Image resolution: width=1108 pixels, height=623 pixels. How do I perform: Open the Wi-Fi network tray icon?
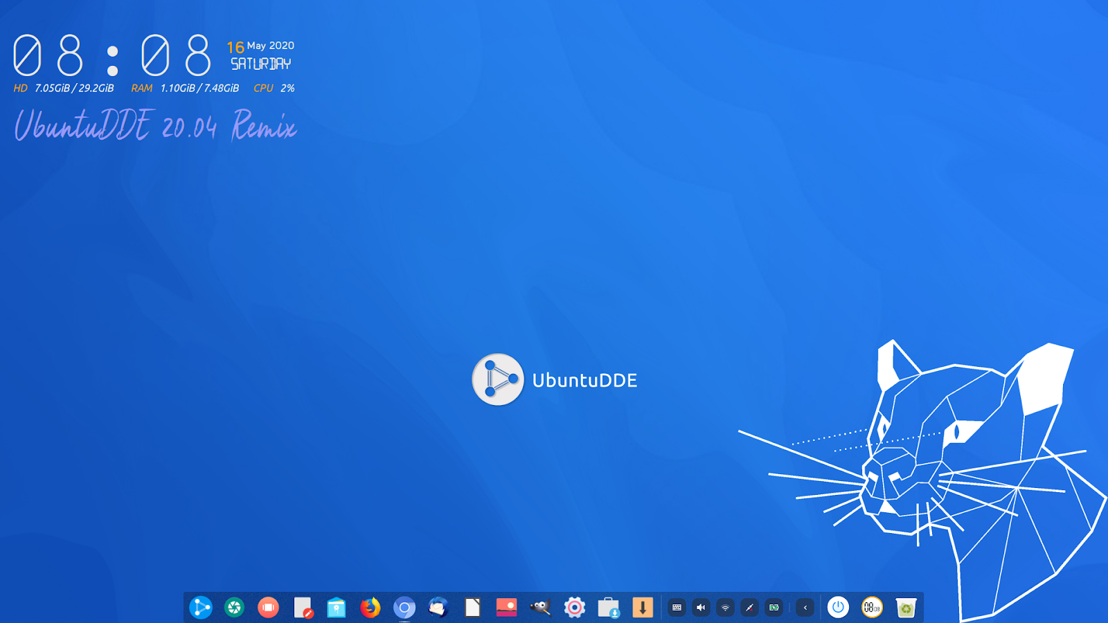tap(725, 608)
